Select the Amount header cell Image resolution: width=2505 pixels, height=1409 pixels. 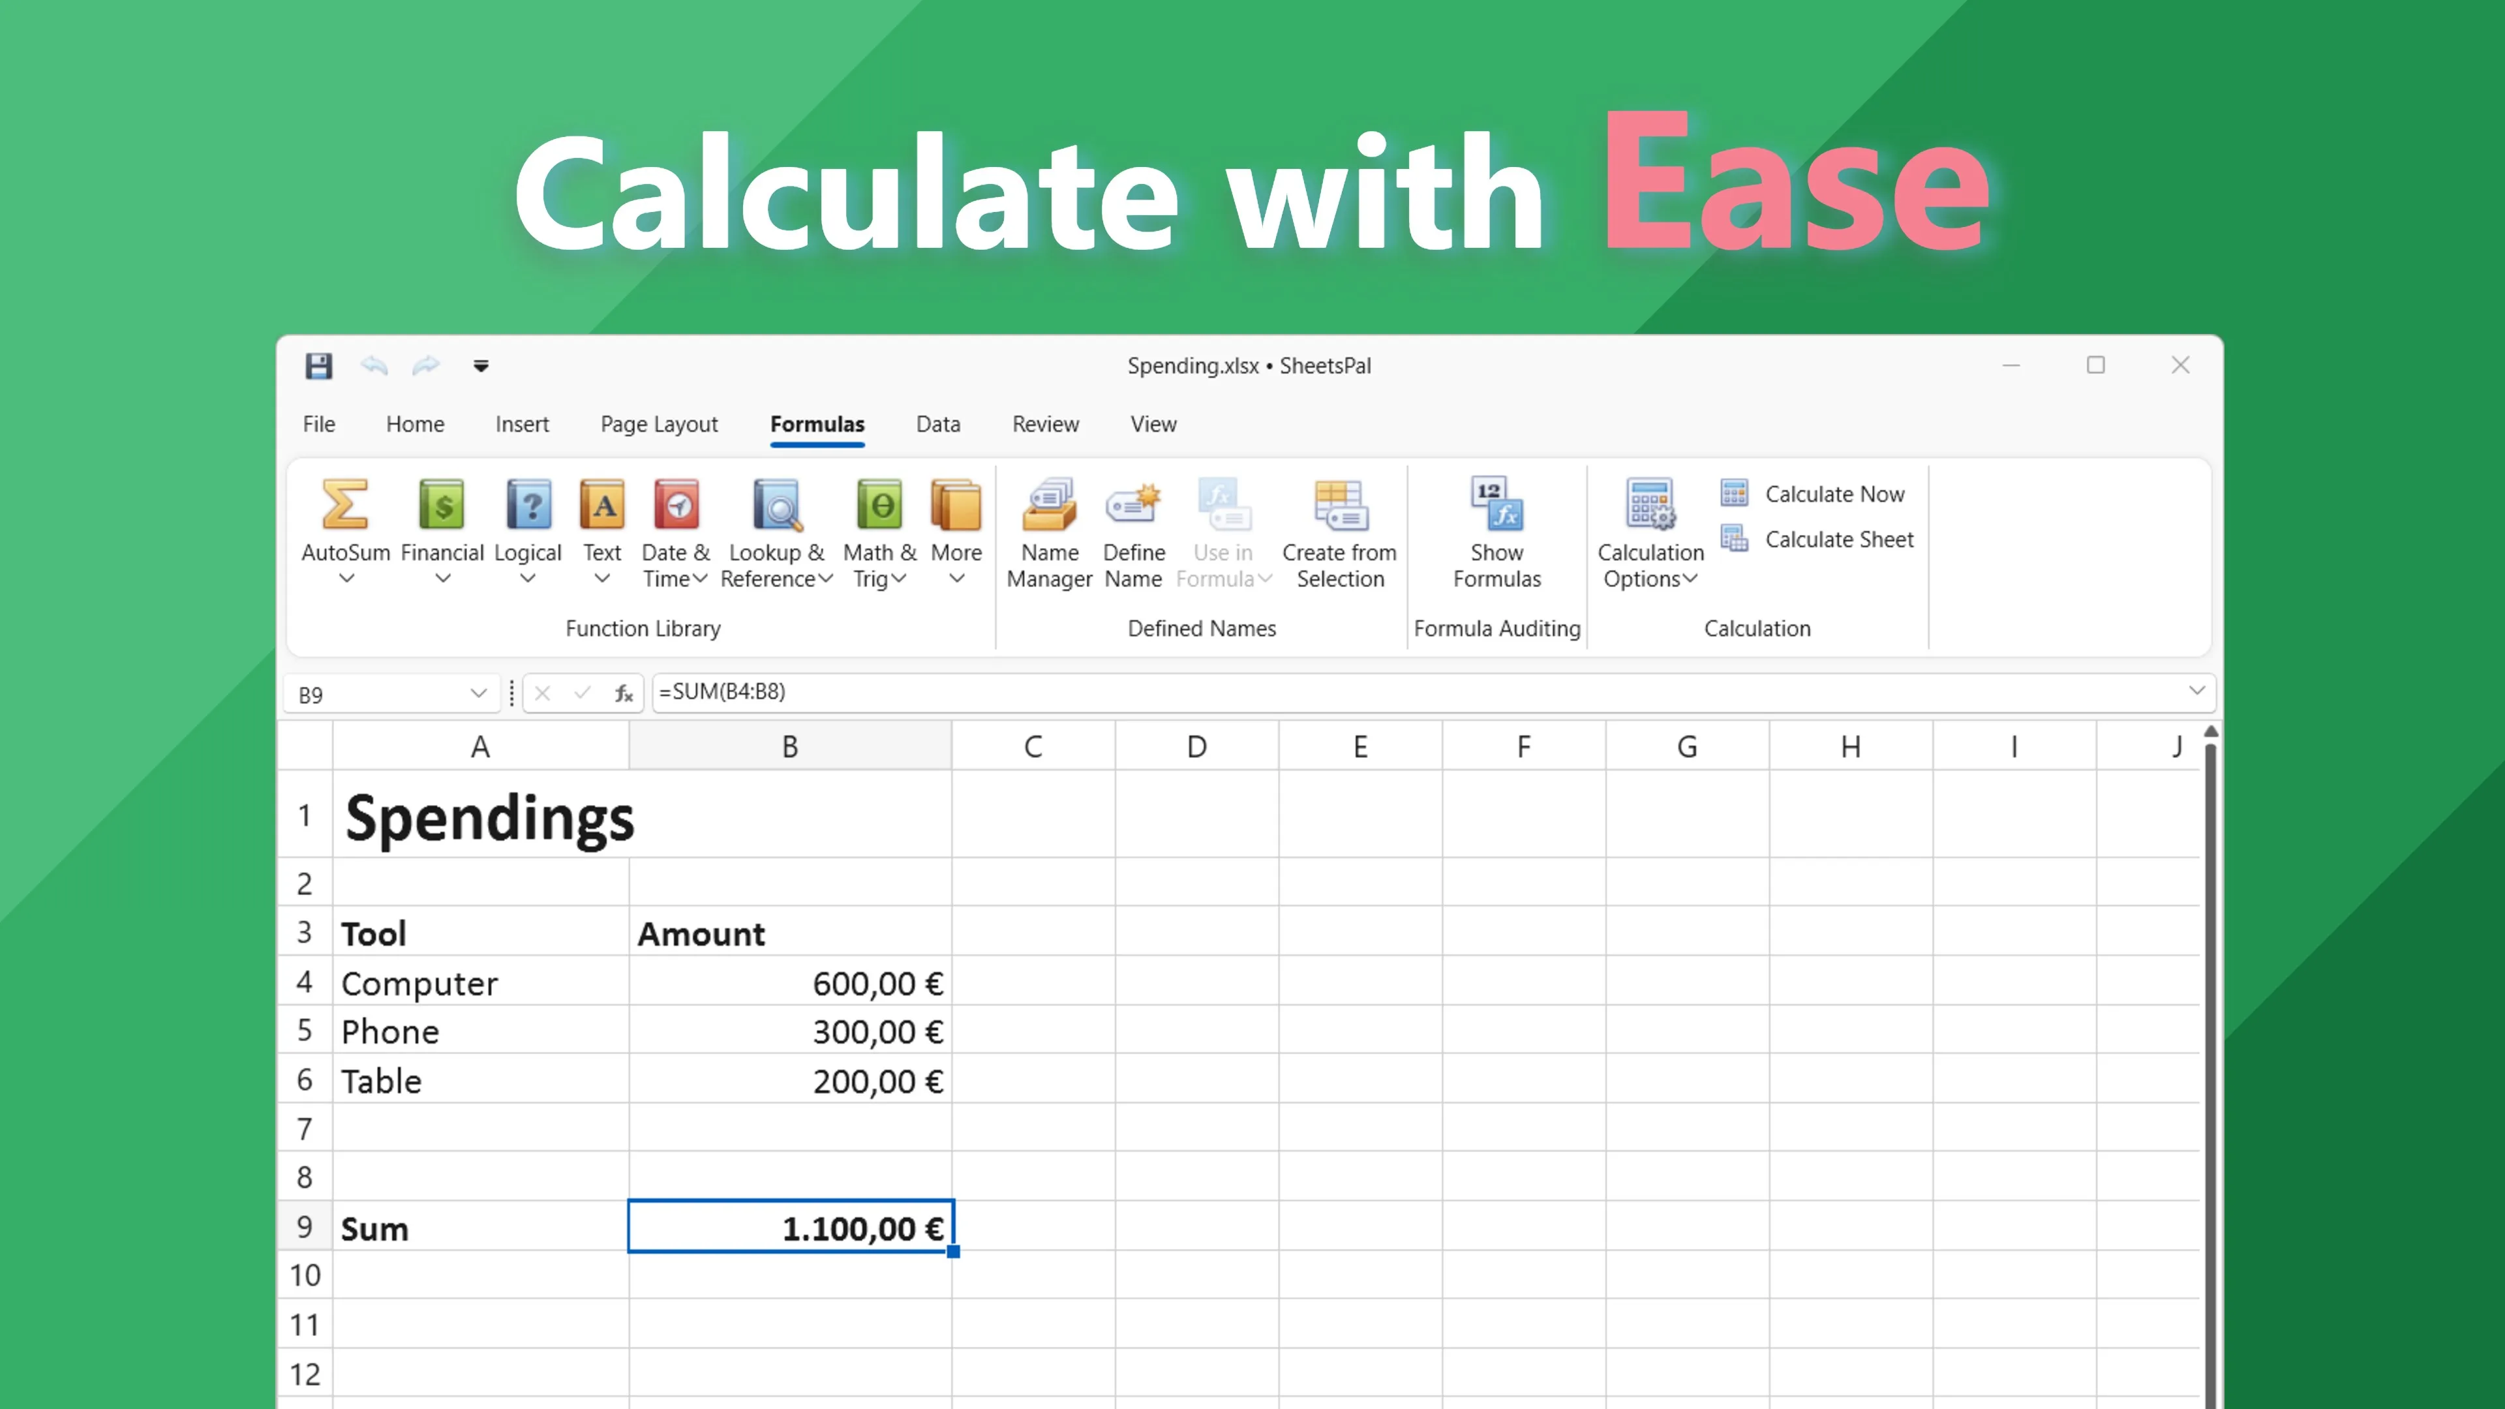[789, 932]
